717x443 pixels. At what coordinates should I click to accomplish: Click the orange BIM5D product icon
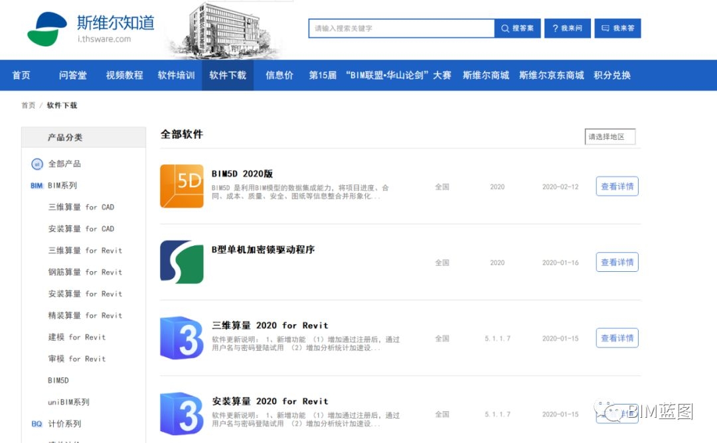181,186
